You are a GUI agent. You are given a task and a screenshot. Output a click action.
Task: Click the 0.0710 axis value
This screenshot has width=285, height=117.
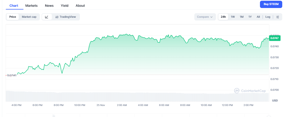point(274,79)
